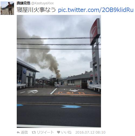Viewport: 135px width, 136px height.
Task: Click the DAIHATSU lettering on the building
Action: pyautogui.click(x=94, y=75)
